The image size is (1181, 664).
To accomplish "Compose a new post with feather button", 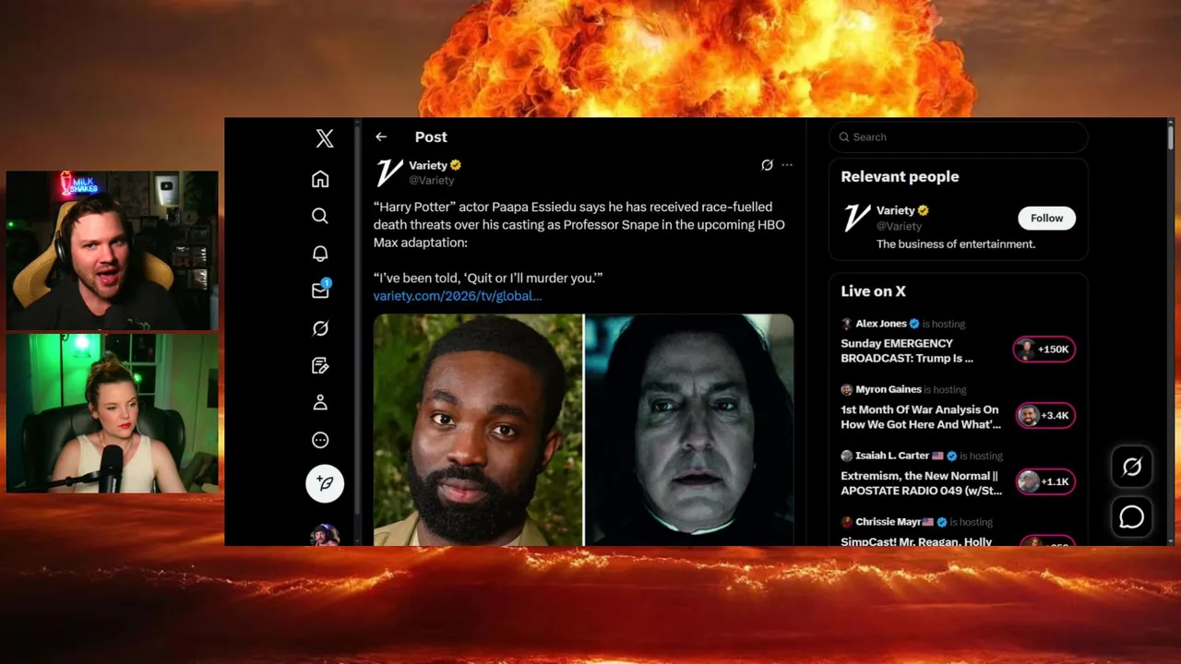I will (x=325, y=483).
